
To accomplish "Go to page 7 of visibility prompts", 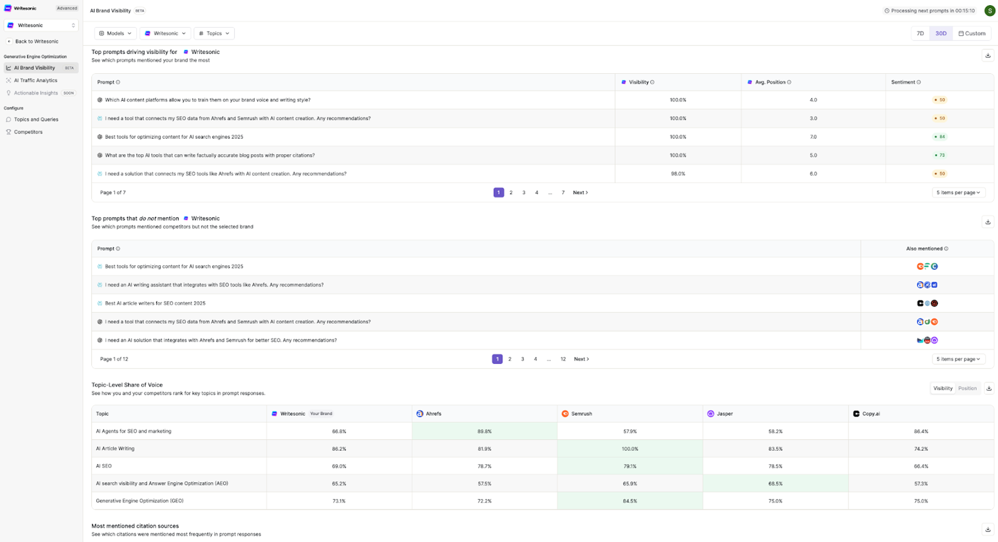I will pos(563,192).
